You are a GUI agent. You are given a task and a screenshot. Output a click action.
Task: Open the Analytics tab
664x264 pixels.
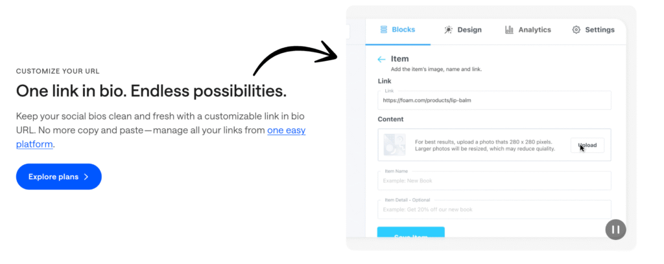click(x=528, y=30)
